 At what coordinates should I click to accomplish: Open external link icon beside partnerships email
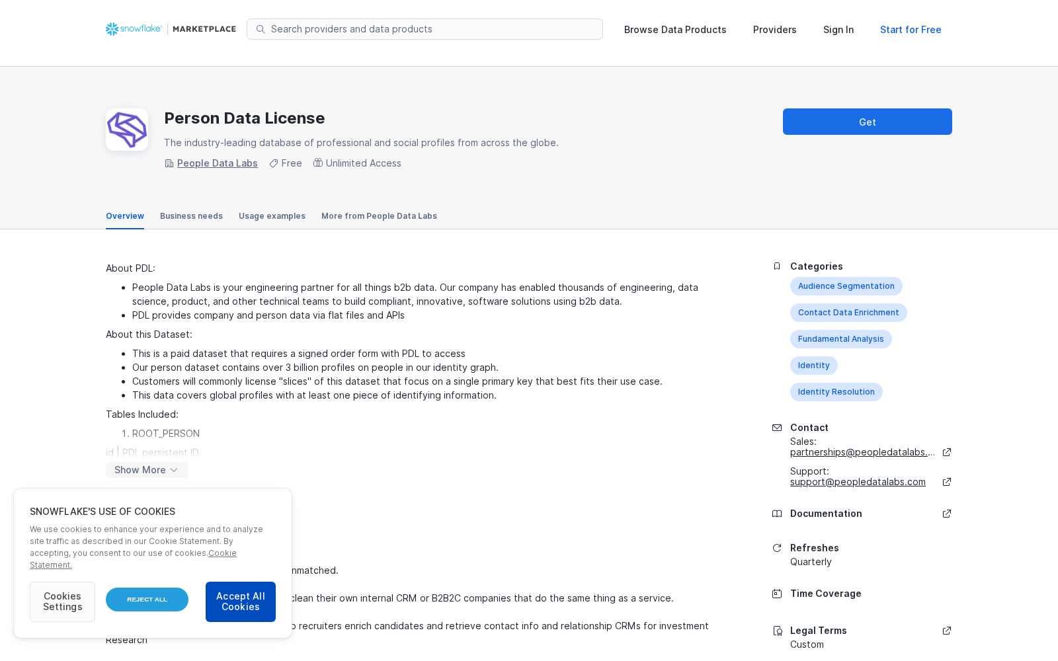coord(947,452)
